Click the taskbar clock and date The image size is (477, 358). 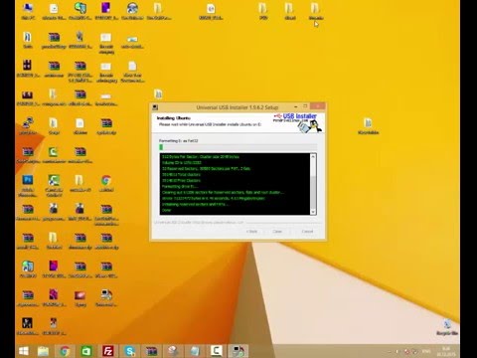coord(446,351)
